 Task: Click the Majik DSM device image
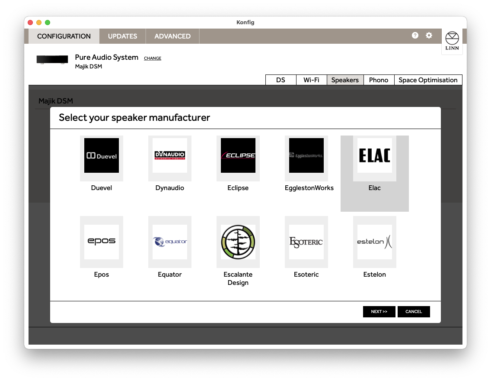coord(52,60)
